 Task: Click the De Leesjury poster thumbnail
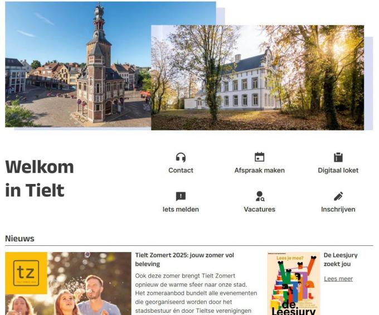[x=294, y=284]
